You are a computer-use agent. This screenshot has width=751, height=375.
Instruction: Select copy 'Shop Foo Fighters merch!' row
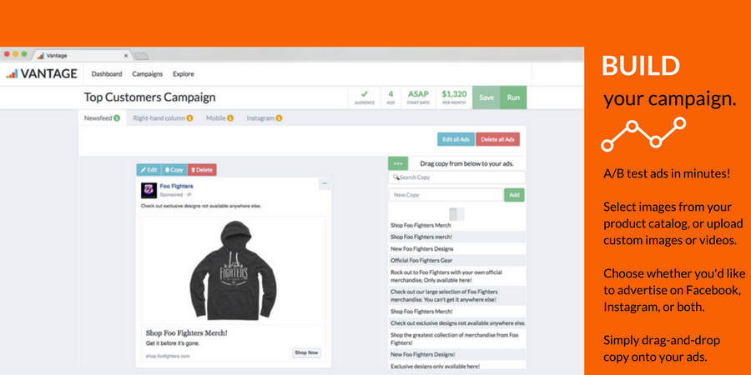point(457,237)
